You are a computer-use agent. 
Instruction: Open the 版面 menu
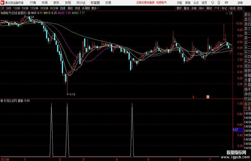coord(188,3)
